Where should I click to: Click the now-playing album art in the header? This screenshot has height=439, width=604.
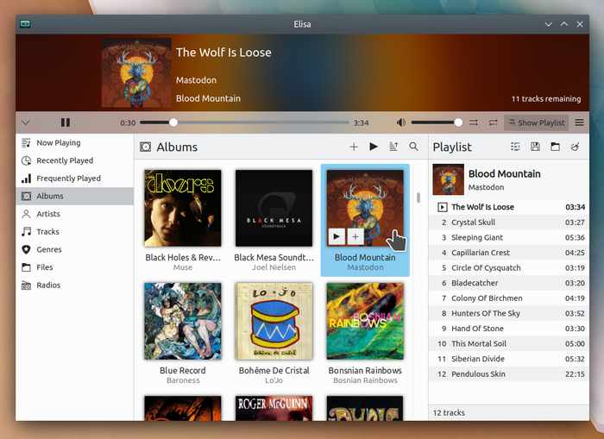[136, 72]
